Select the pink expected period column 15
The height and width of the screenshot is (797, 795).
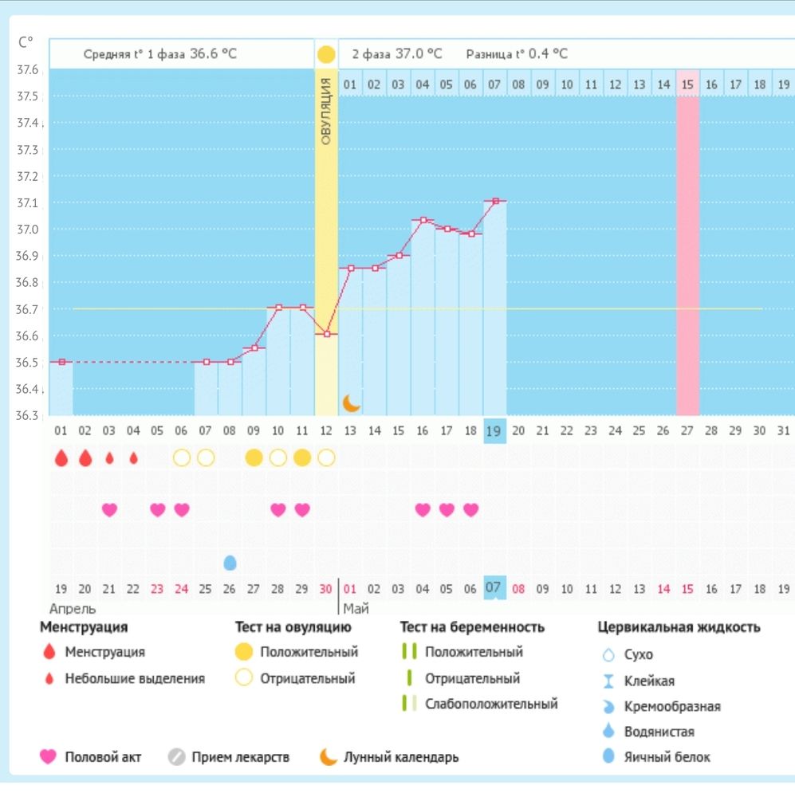(x=687, y=243)
